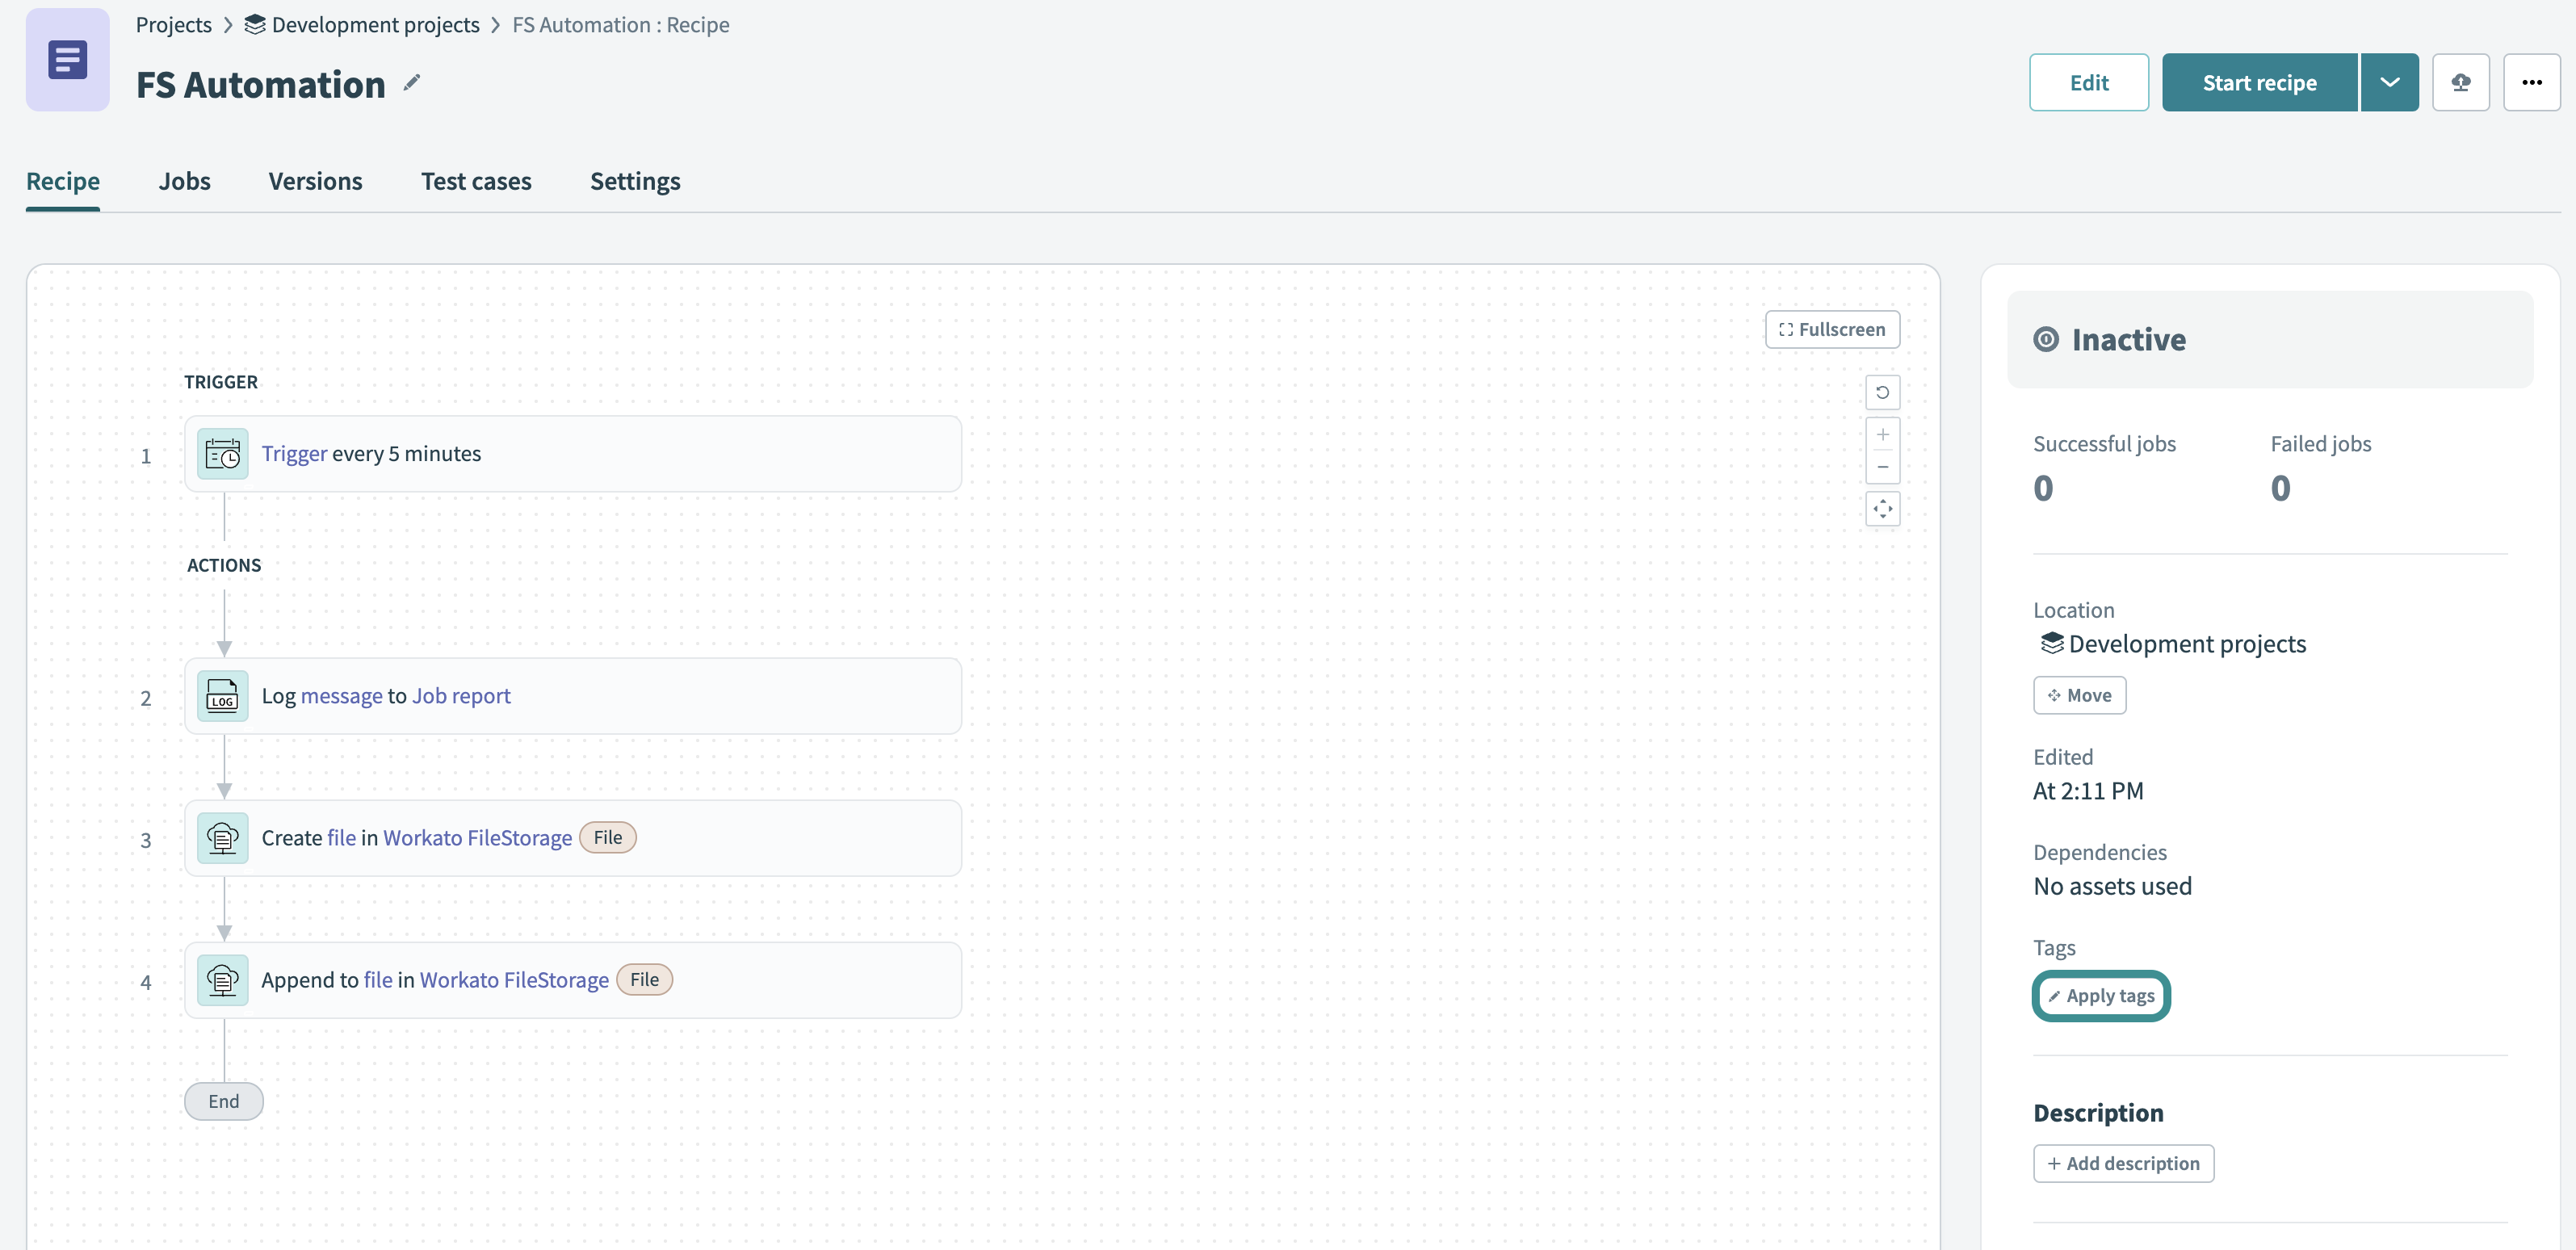Click the Append to file FileStorage icon
Viewport: 2576px width, 1250px height.
[222, 980]
